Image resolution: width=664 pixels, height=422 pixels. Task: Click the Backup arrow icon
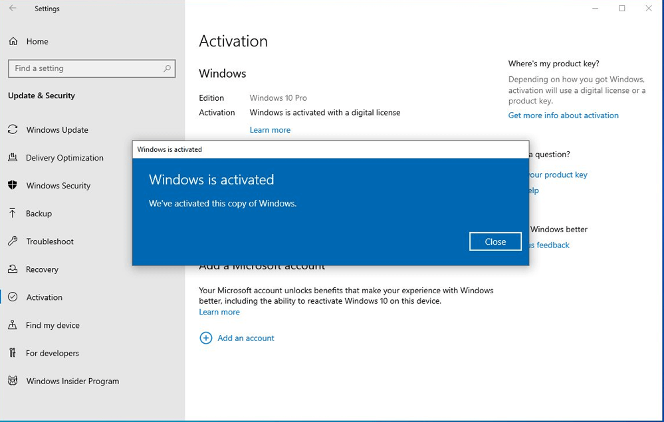pos(13,213)
